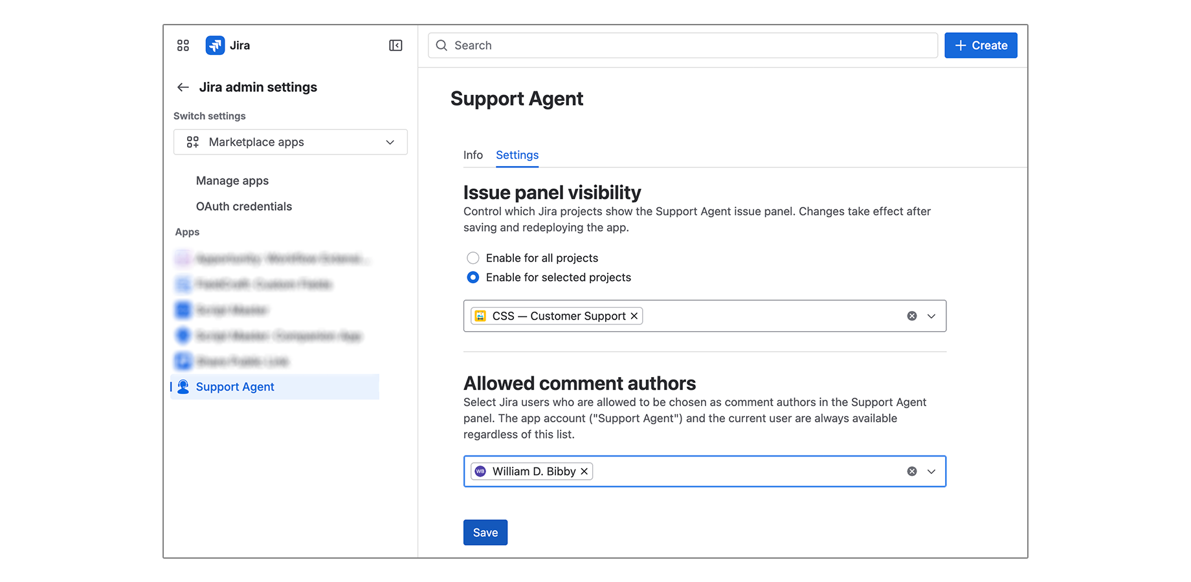
Task: Switch to the Info tab
Action: click(x=473, y=155)
